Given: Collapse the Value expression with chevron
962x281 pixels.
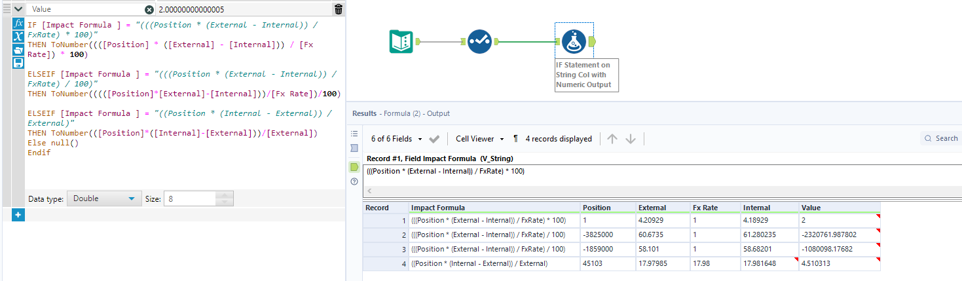Looking at the screenshot, I should coord(18,9).
